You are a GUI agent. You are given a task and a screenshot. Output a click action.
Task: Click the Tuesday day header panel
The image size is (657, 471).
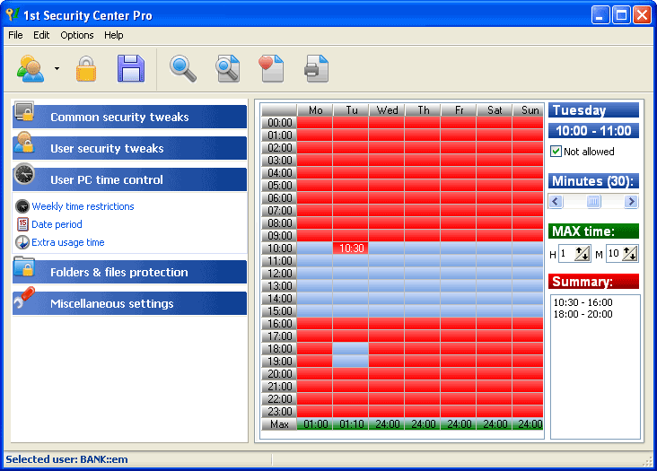pyautogui.click(x=593, y=110)
